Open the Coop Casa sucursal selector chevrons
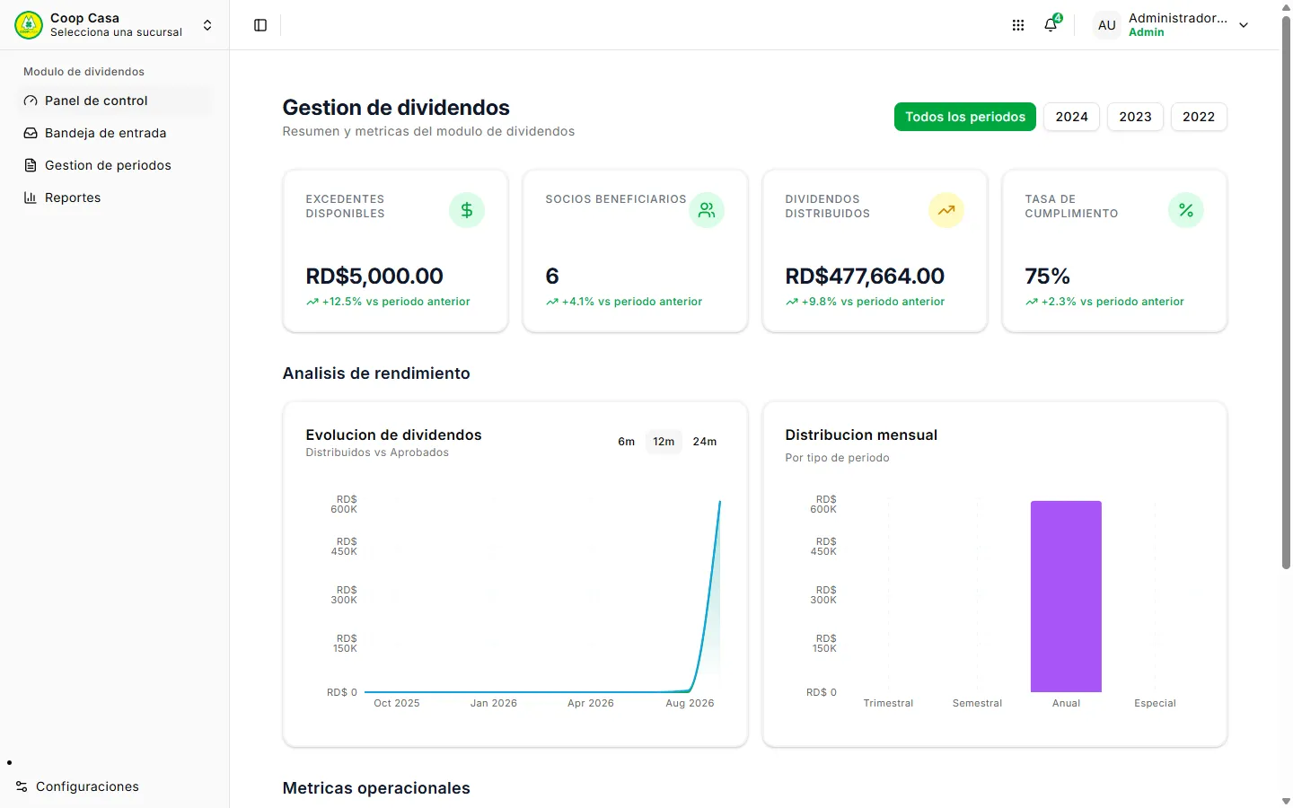 [x=207, y=25]
